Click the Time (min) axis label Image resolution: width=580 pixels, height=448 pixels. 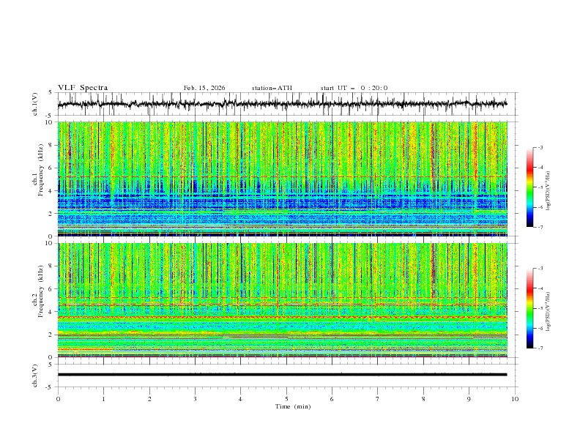click(x=291, y=406)
